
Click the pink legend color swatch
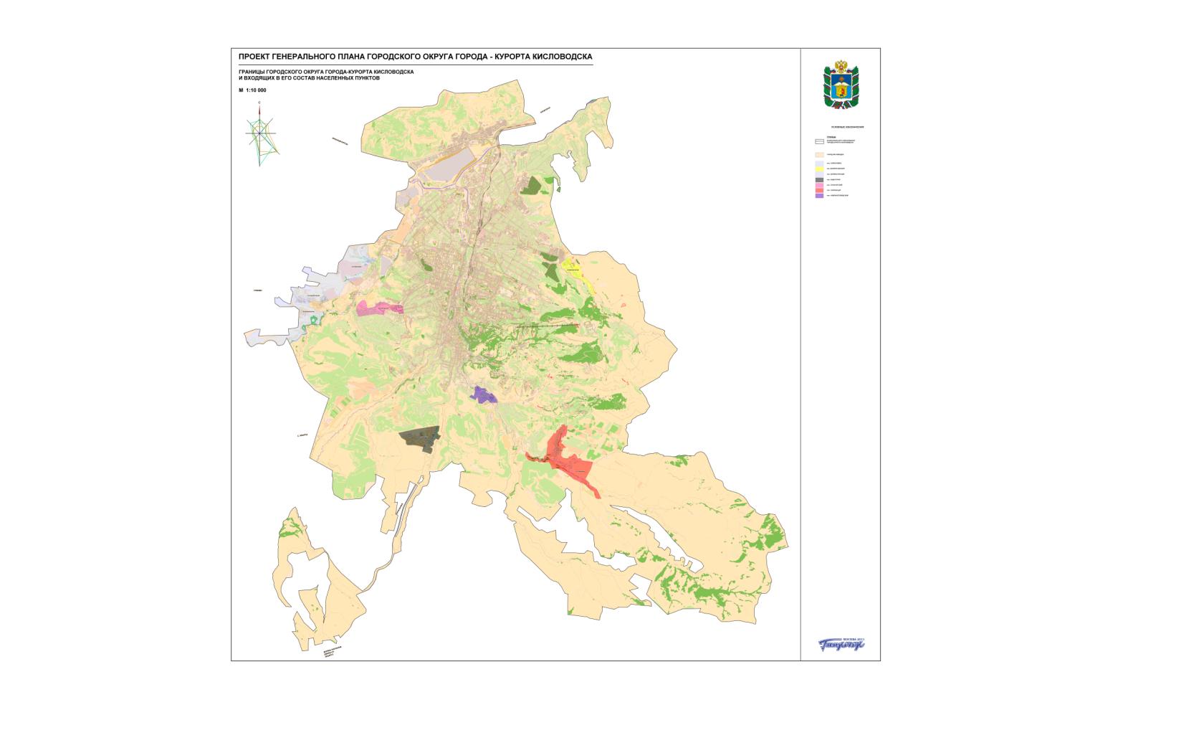819,185
